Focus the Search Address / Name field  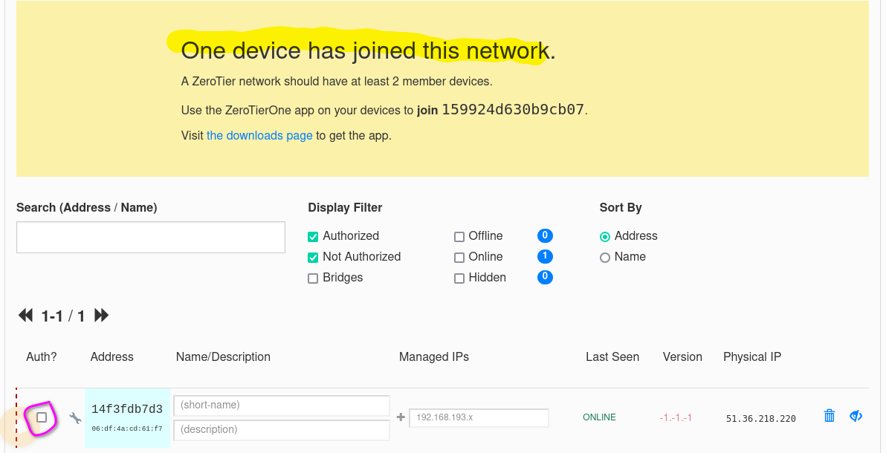(151, 237)
